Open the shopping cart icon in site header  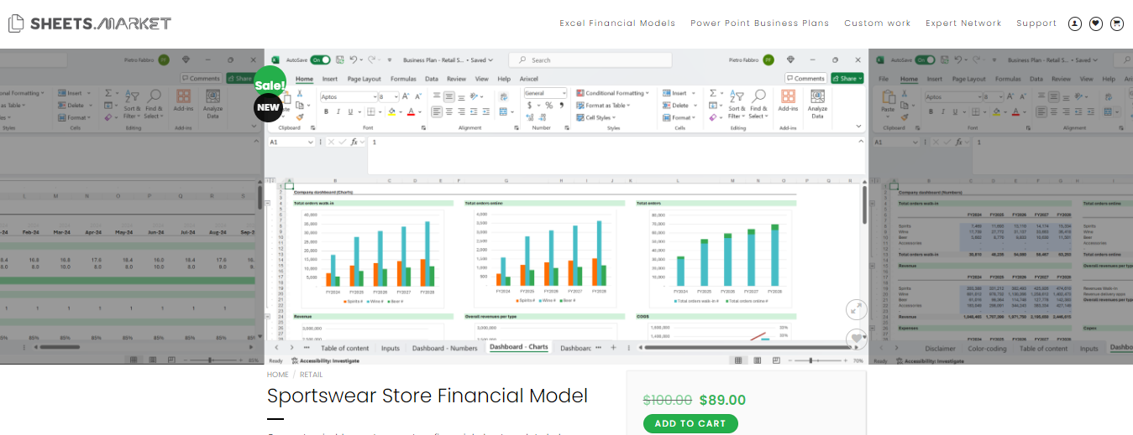[1116, 23]
